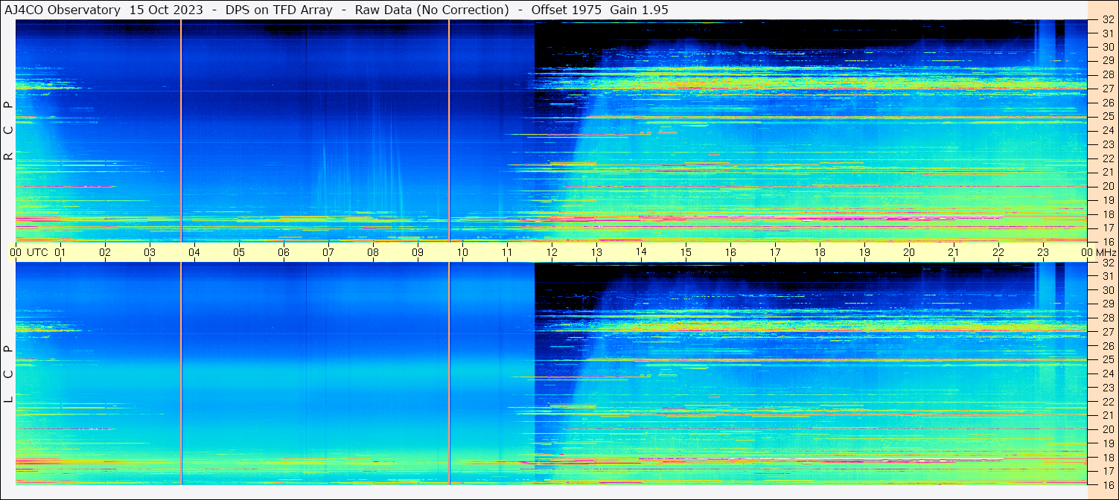Select the 09 hour tick on the time axis
The image size is (1119, 500).
pos(418,252)
